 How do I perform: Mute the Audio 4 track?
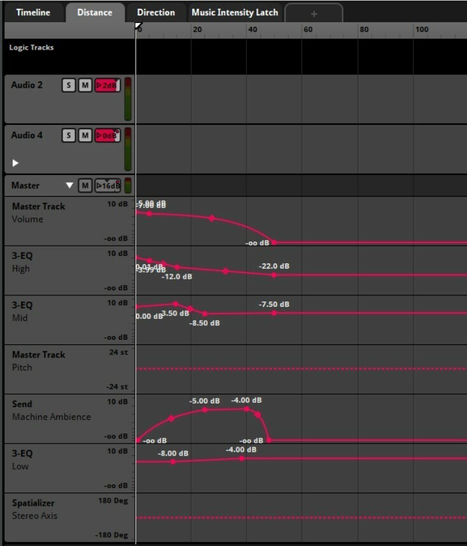[x=85, y=136]
